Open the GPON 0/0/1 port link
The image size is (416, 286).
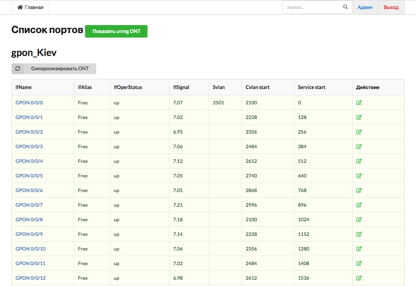(29, 117)
